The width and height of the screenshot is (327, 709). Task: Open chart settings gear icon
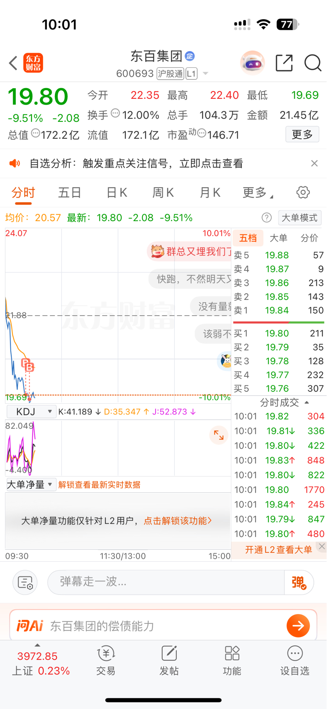(x=303, y=192)
